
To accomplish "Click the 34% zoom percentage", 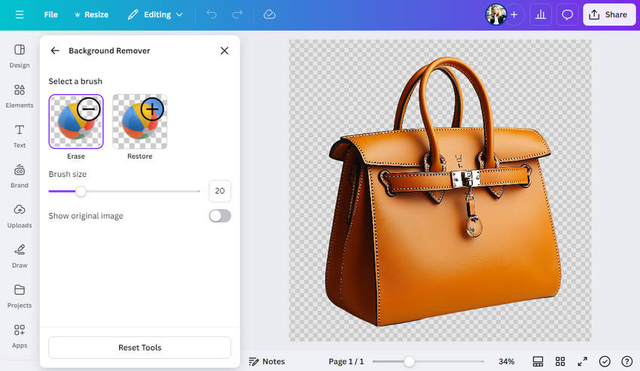I will [x=506, y=362].
